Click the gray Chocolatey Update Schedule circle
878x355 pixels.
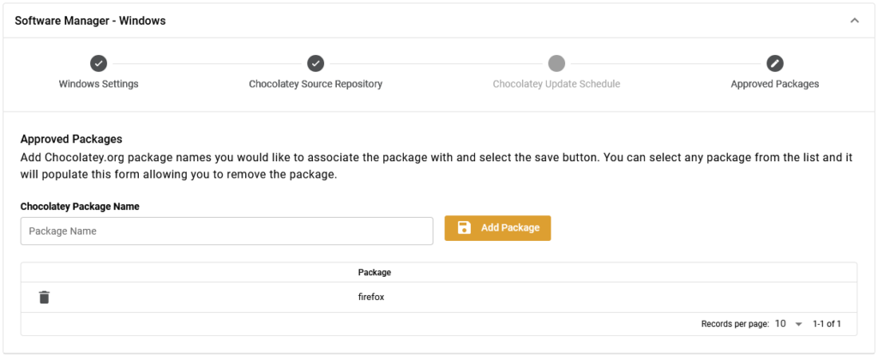(x=556, y=63)
